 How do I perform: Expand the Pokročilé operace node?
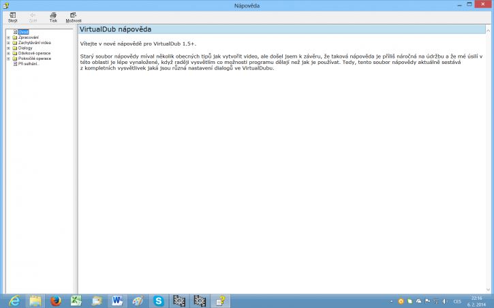(x=8, y=58)
